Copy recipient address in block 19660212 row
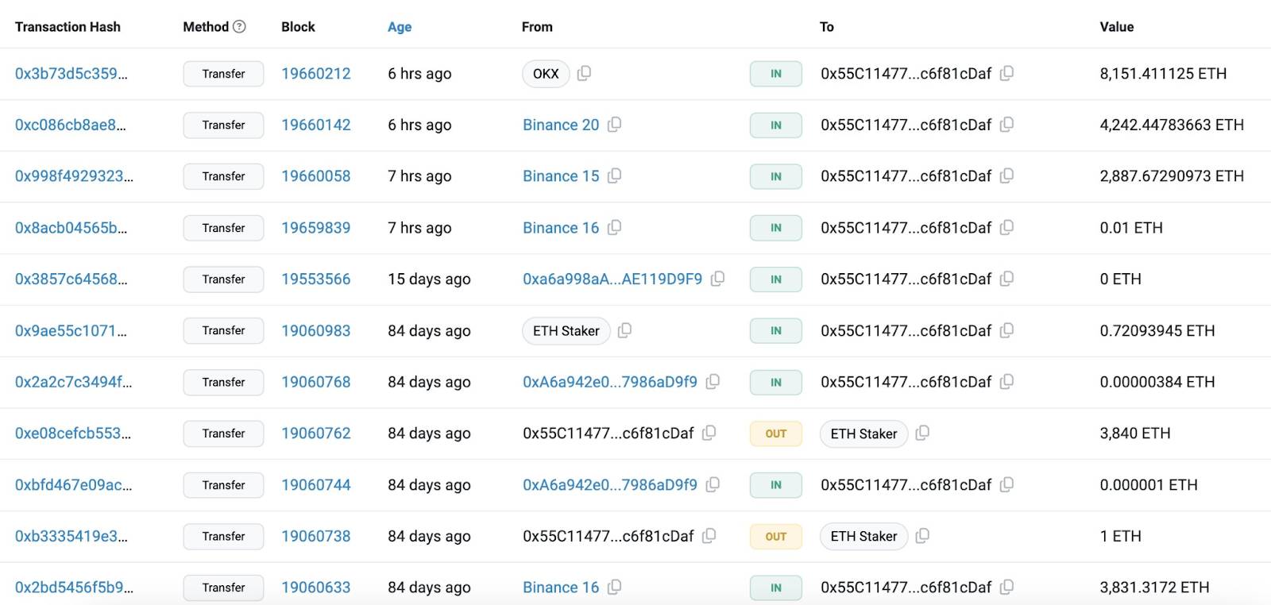The image size is (1271, 605). 1006,73
